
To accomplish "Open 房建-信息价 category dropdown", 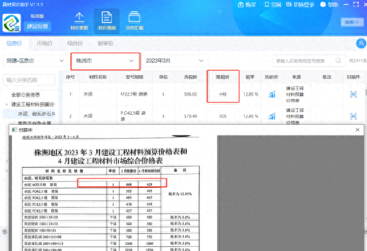I will [x=35, y=61].
